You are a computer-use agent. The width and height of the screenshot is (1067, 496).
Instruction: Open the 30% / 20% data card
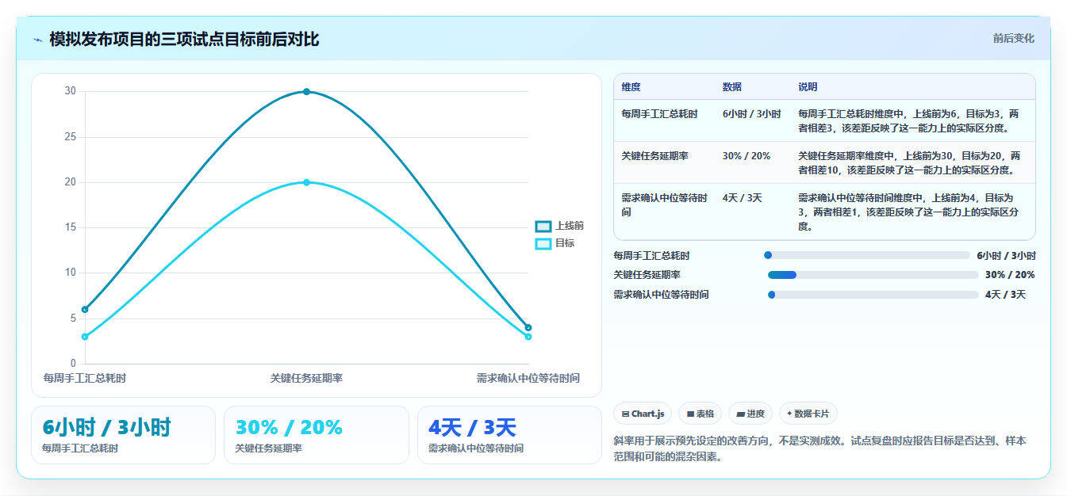(317, 435)
